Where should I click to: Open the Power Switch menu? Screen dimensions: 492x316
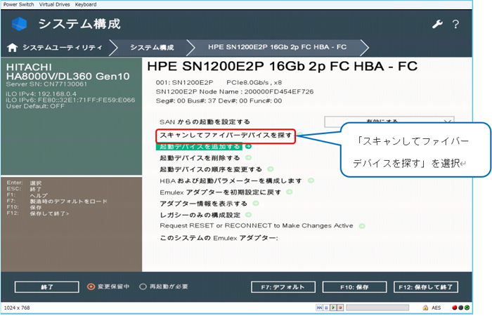click(x=18, y=4)
